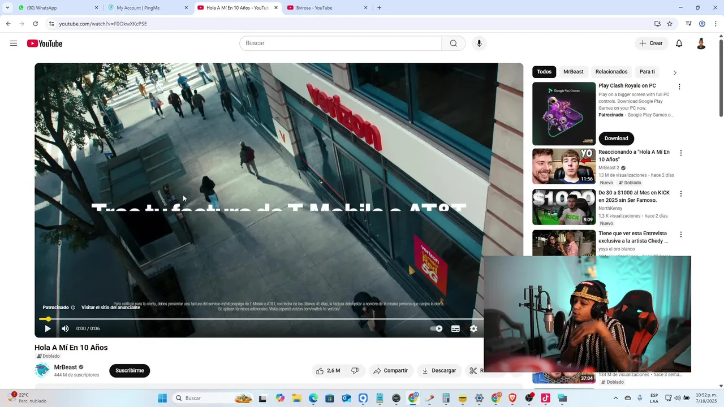
Task: Open clock and date at 10:52 p. m.
Action: pos(705,398)
